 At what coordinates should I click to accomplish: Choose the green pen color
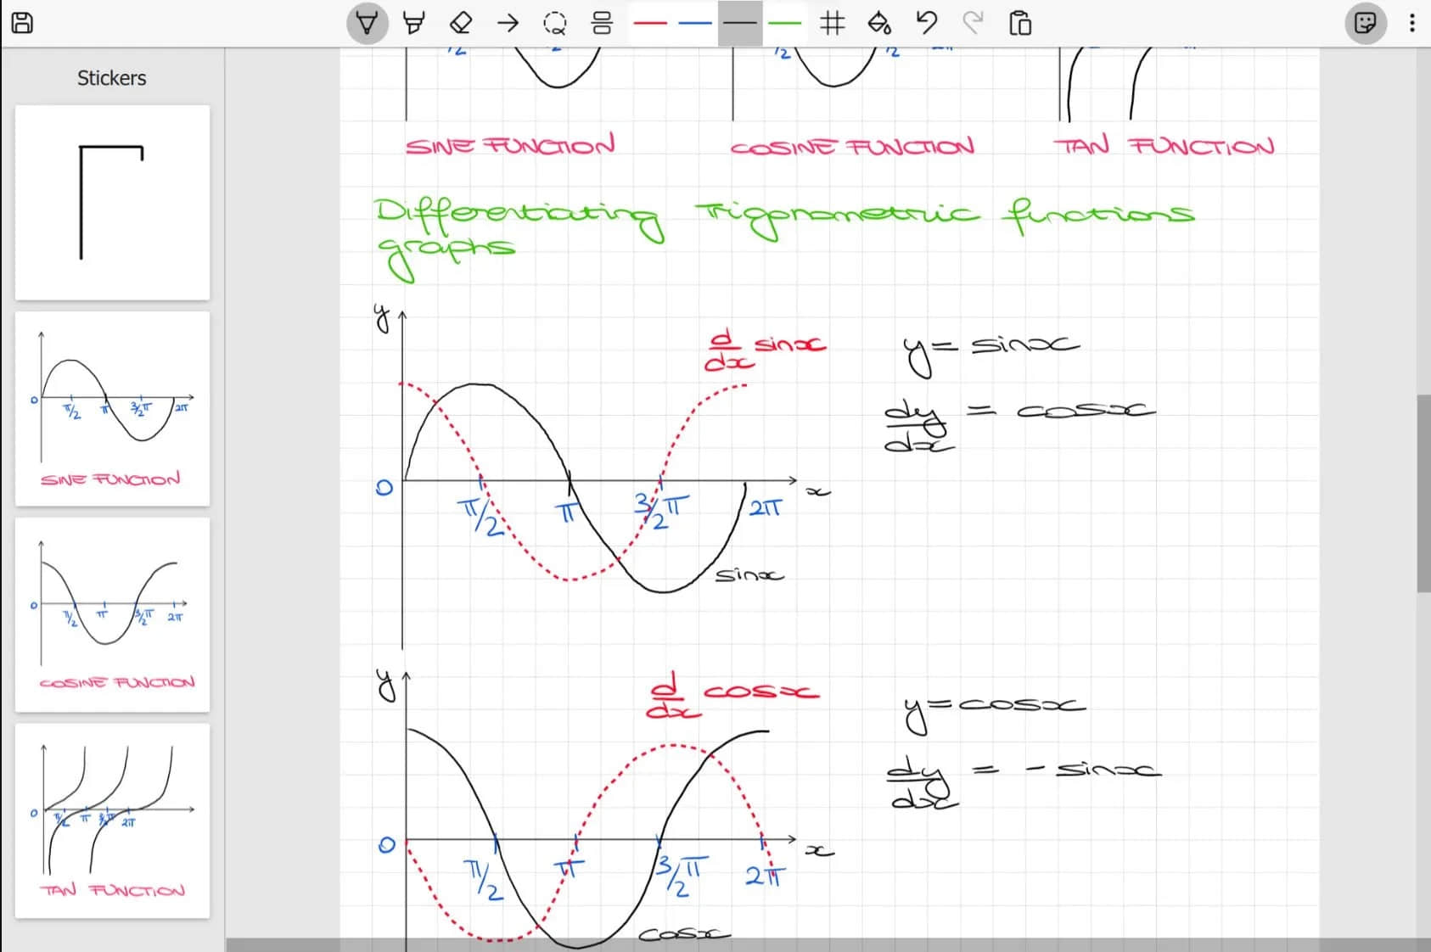[785, 23]
